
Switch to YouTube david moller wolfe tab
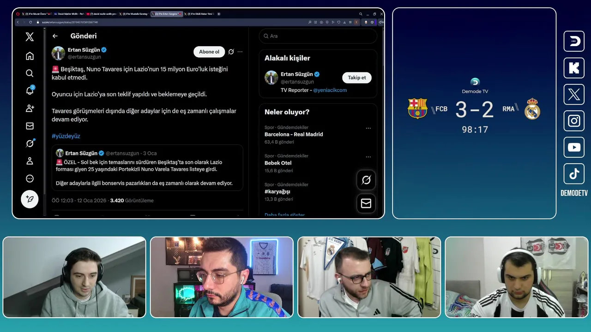[102, 14]
